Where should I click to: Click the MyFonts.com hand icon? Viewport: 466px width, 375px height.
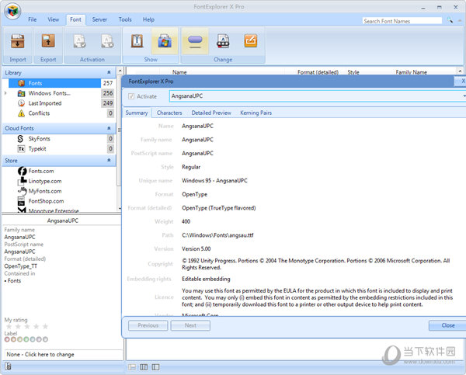[x=22, y=191]
